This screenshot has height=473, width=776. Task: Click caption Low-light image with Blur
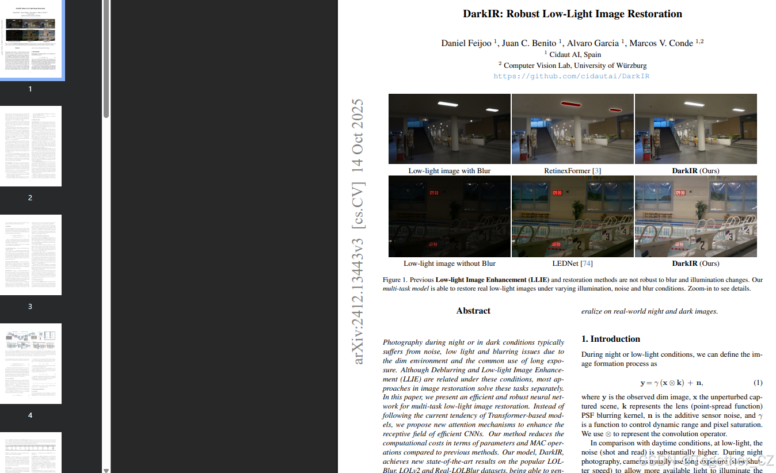pyautogui.click(x=450, y=171)
